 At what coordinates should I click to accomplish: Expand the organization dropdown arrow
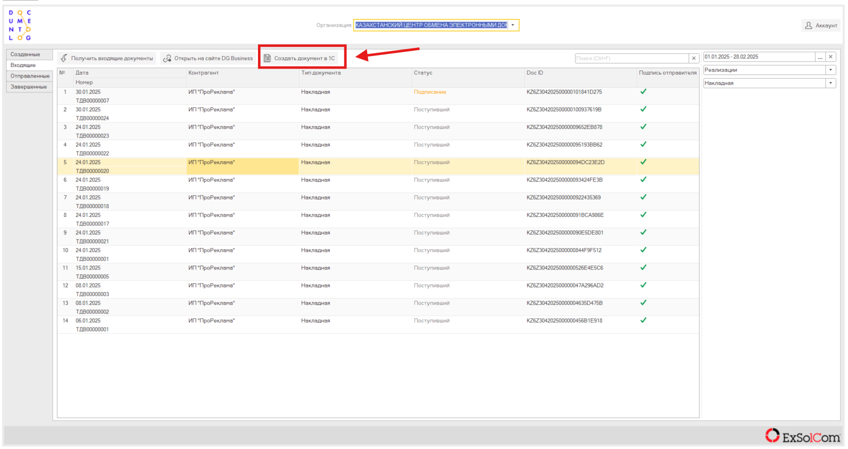coord(513,25)
